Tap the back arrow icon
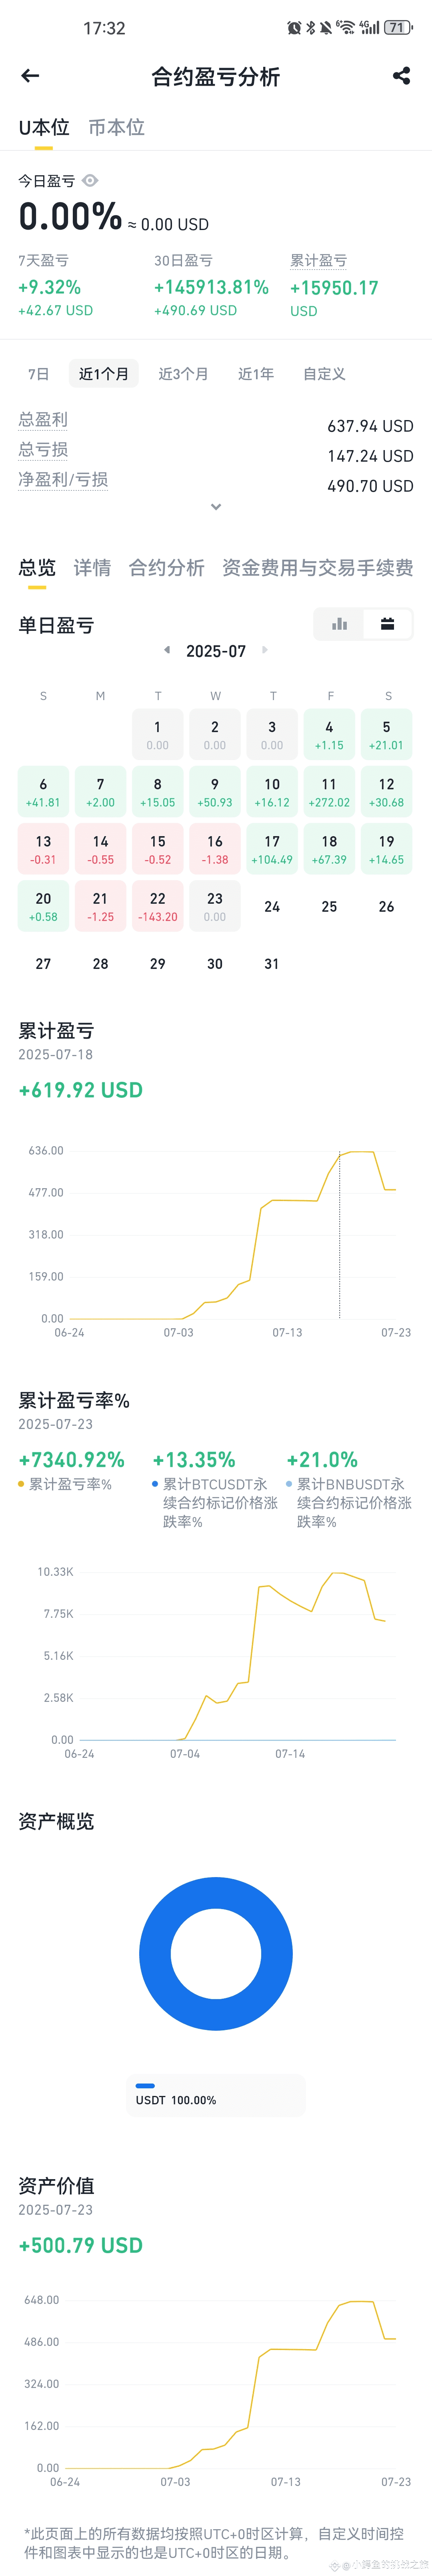Screen dimensions: 432x2576 click(30, 76)
